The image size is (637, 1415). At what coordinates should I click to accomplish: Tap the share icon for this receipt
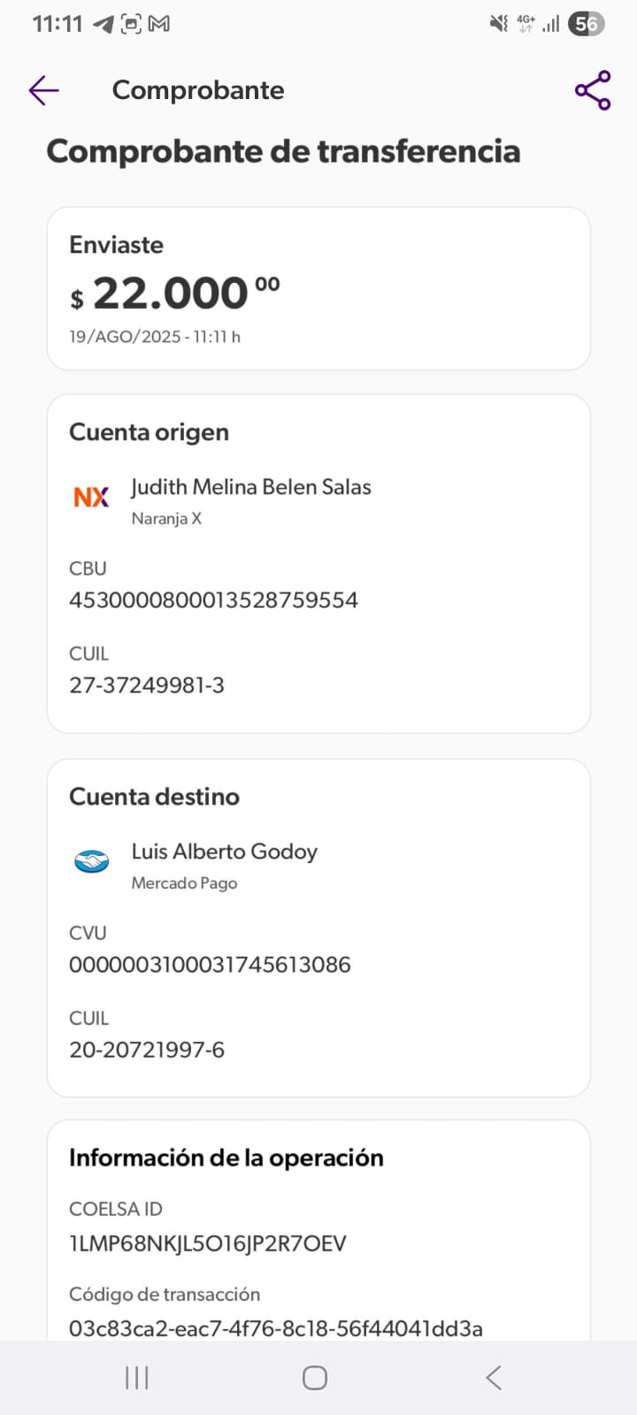click(593, 90)
